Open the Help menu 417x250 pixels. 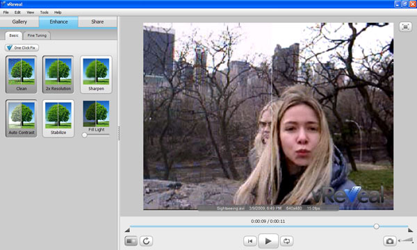(x=58, y=12)
